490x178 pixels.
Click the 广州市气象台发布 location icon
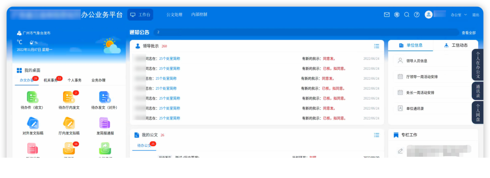[x=20, y=33]
